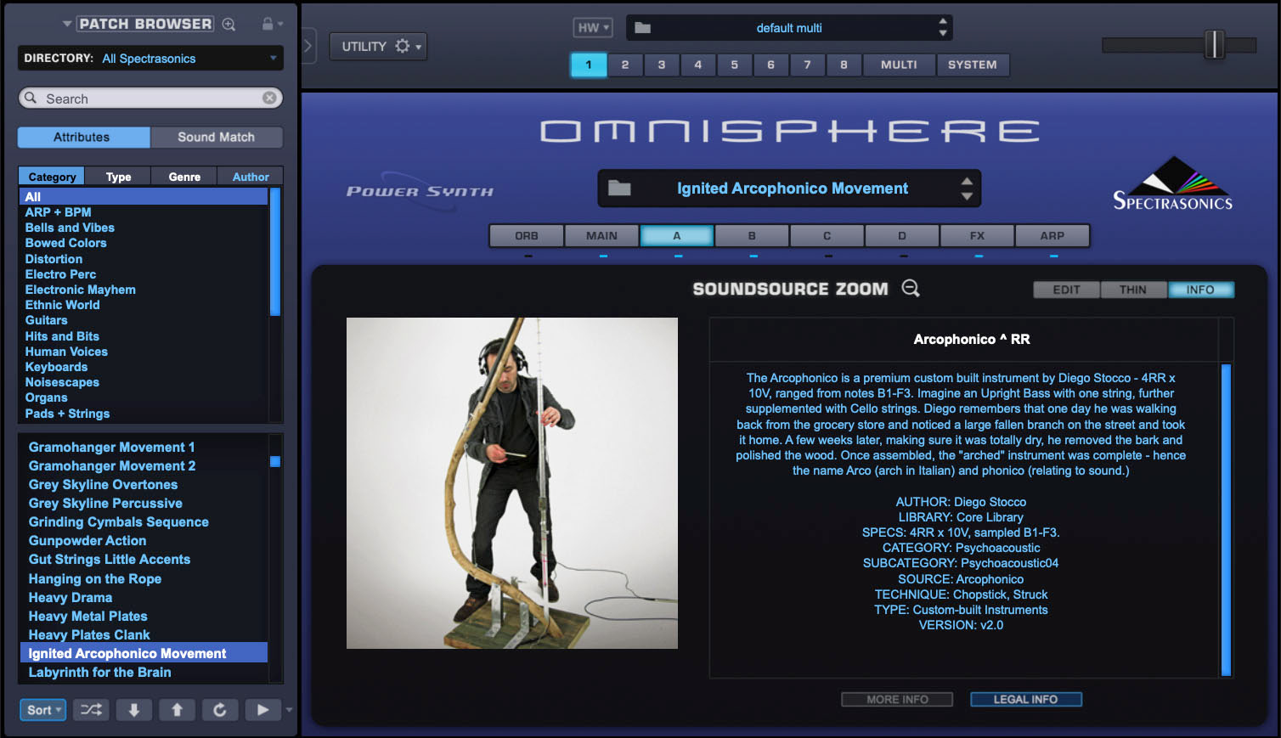Click the patch browser lock icon
1281x738 pixels.
(268, 24)
